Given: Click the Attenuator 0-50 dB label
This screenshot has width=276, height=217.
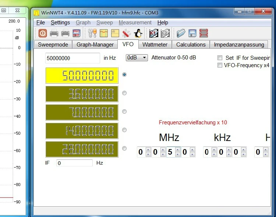Looking at the screenshot, I should pyautogui.click(x=174, y=58).
